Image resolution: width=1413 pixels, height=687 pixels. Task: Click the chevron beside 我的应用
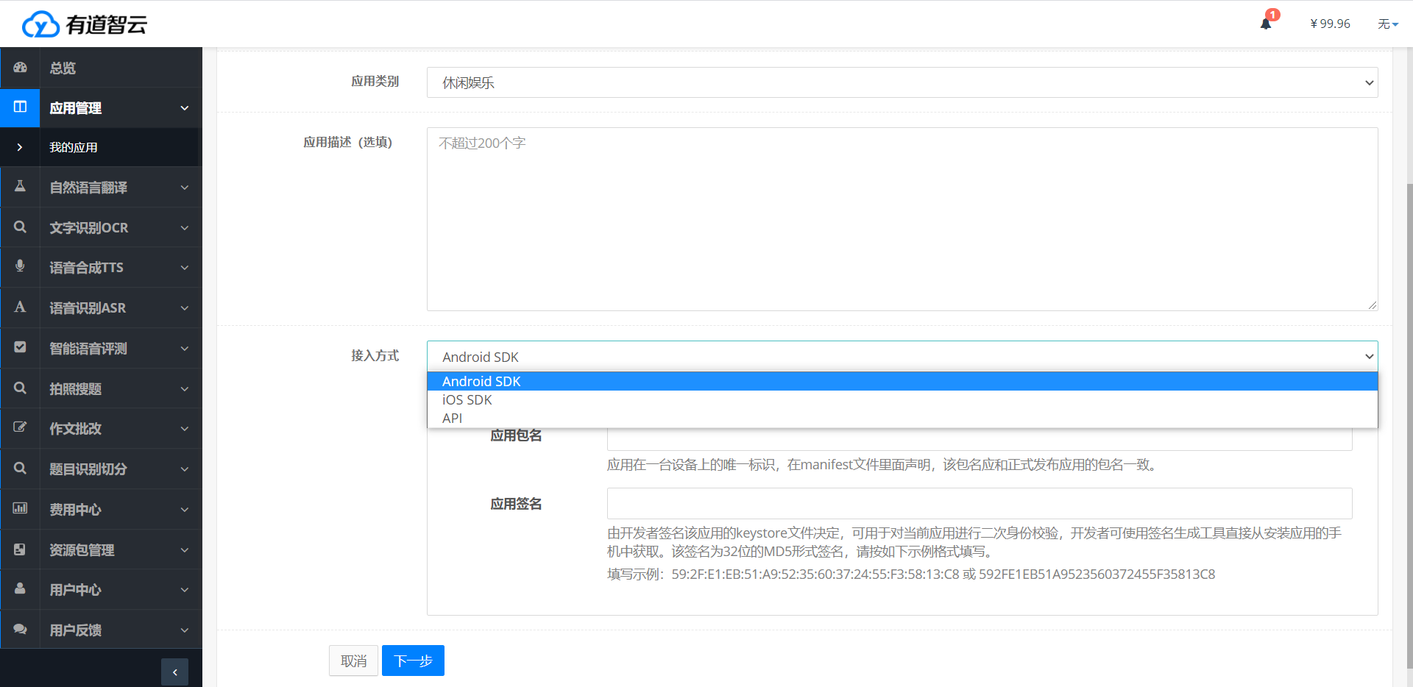(20, 147)
